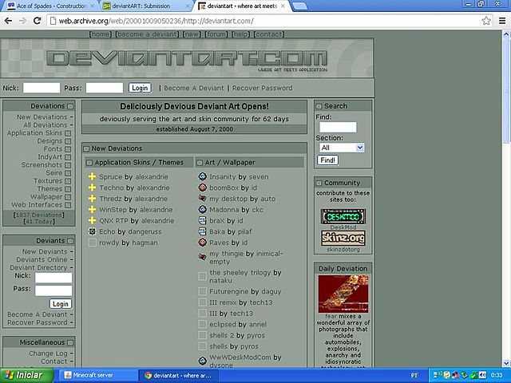Open the Spruce skin icon

pos(93,176)
